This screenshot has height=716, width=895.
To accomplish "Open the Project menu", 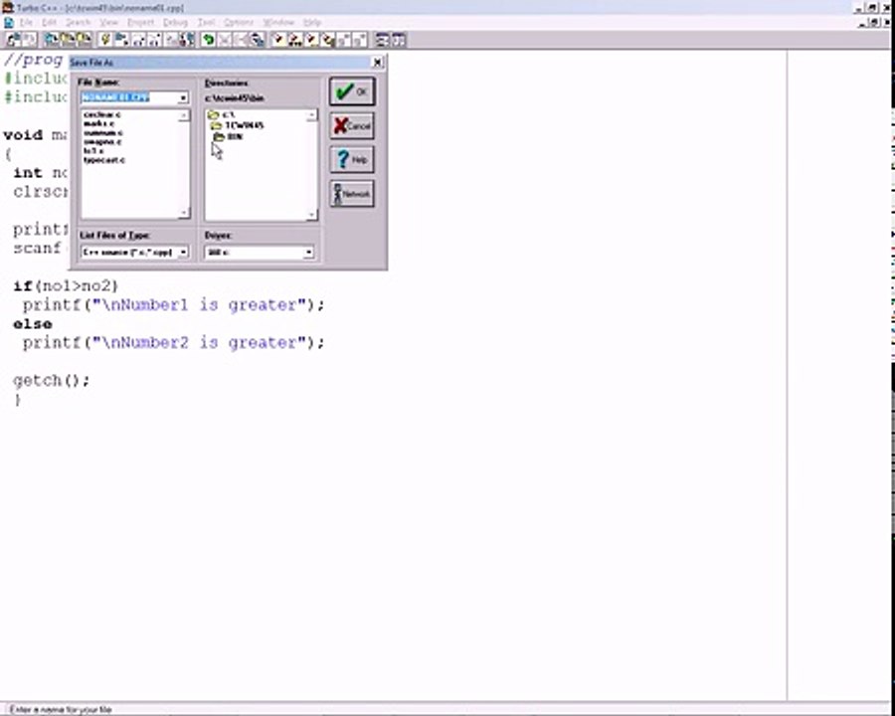I will (x=140, y=22).
